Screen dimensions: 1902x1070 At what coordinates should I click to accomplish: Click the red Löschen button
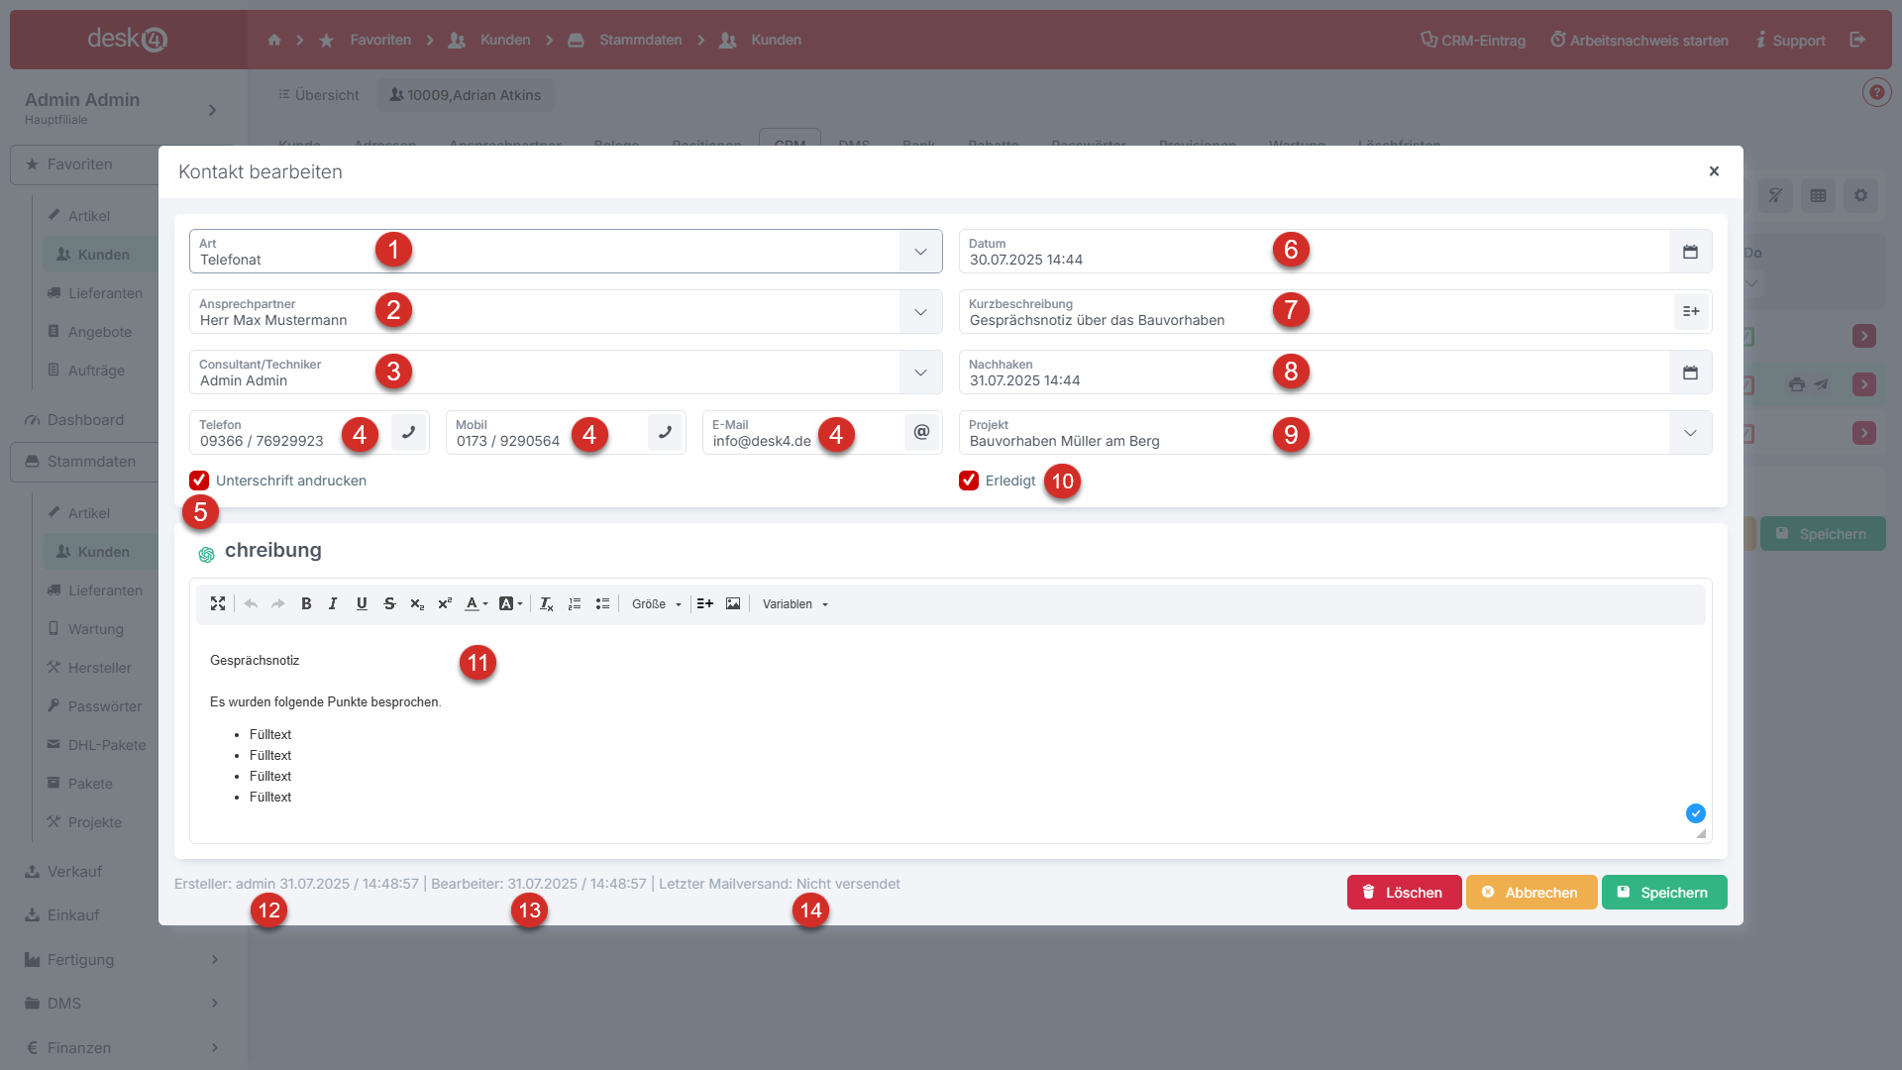coord(1403,892)
